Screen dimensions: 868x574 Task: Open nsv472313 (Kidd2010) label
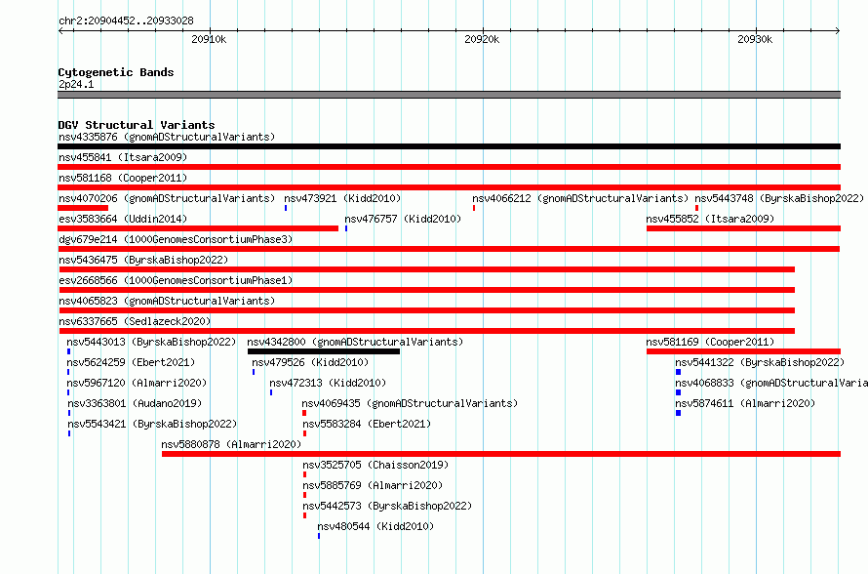coord(328,383)
